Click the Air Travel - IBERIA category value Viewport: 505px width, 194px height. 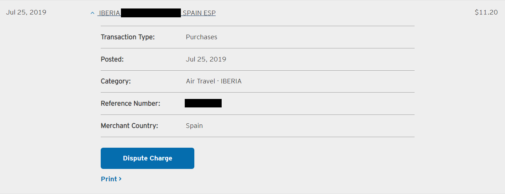click(x=213, y=81)
